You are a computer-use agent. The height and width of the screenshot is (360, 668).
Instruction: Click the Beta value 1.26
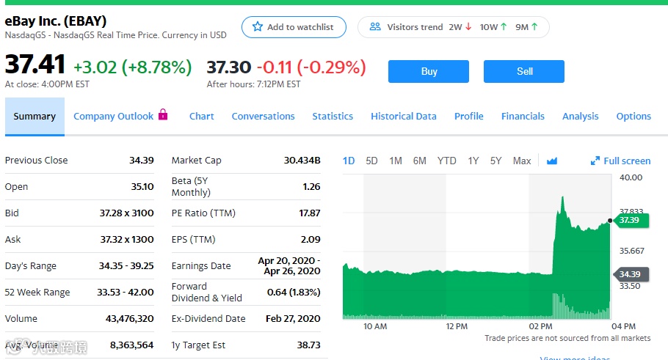click(x=311, y=186)
